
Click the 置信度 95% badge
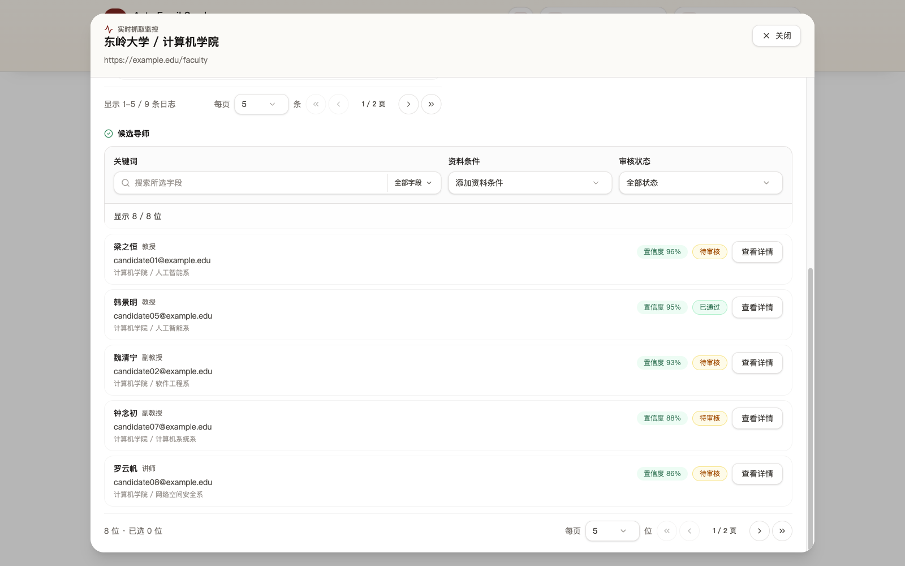pos(662,307)
